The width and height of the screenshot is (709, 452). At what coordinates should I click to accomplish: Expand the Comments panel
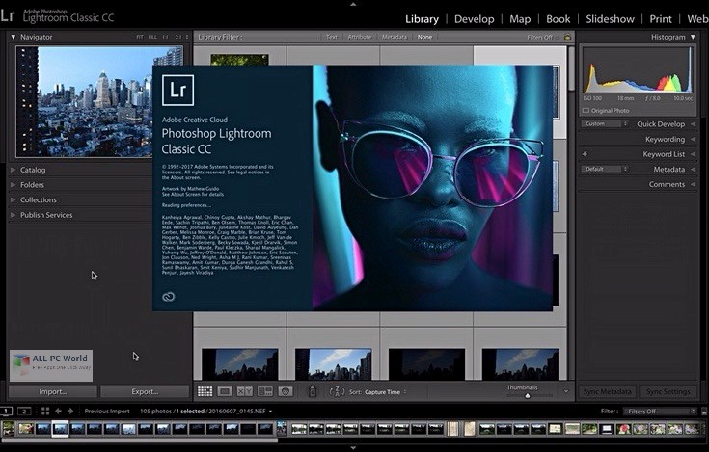click(694, 184)
